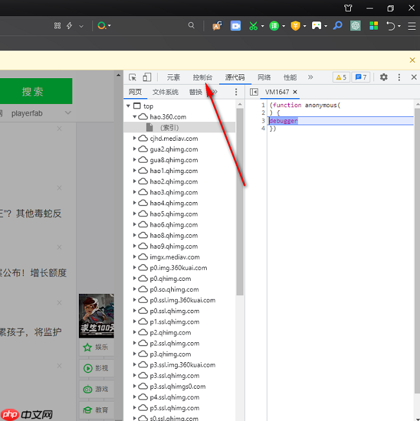Click the 7 messages badge

pos(361,77)
